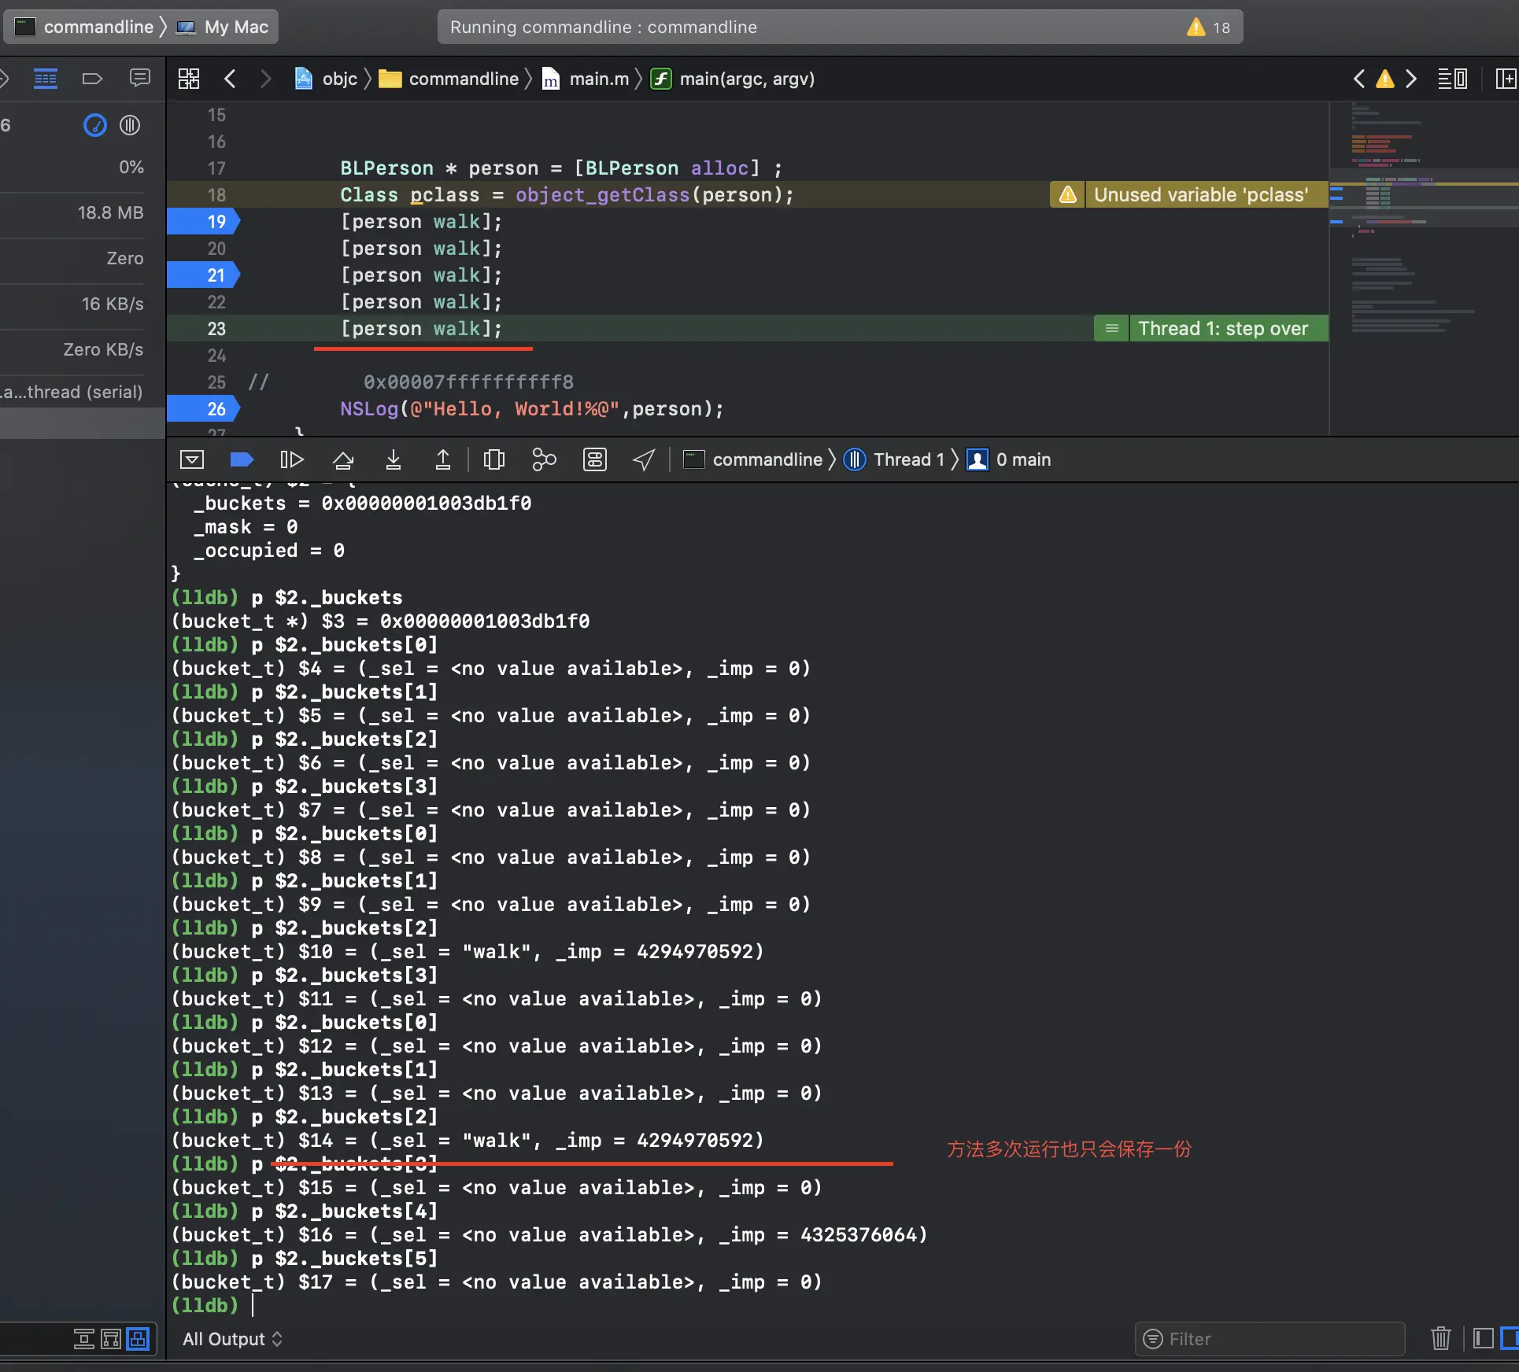The width and height of the screenshot is (1519, 1372).
Task: Open the related items grid menu
Action: pyautogui.click(x=189, y=79)
